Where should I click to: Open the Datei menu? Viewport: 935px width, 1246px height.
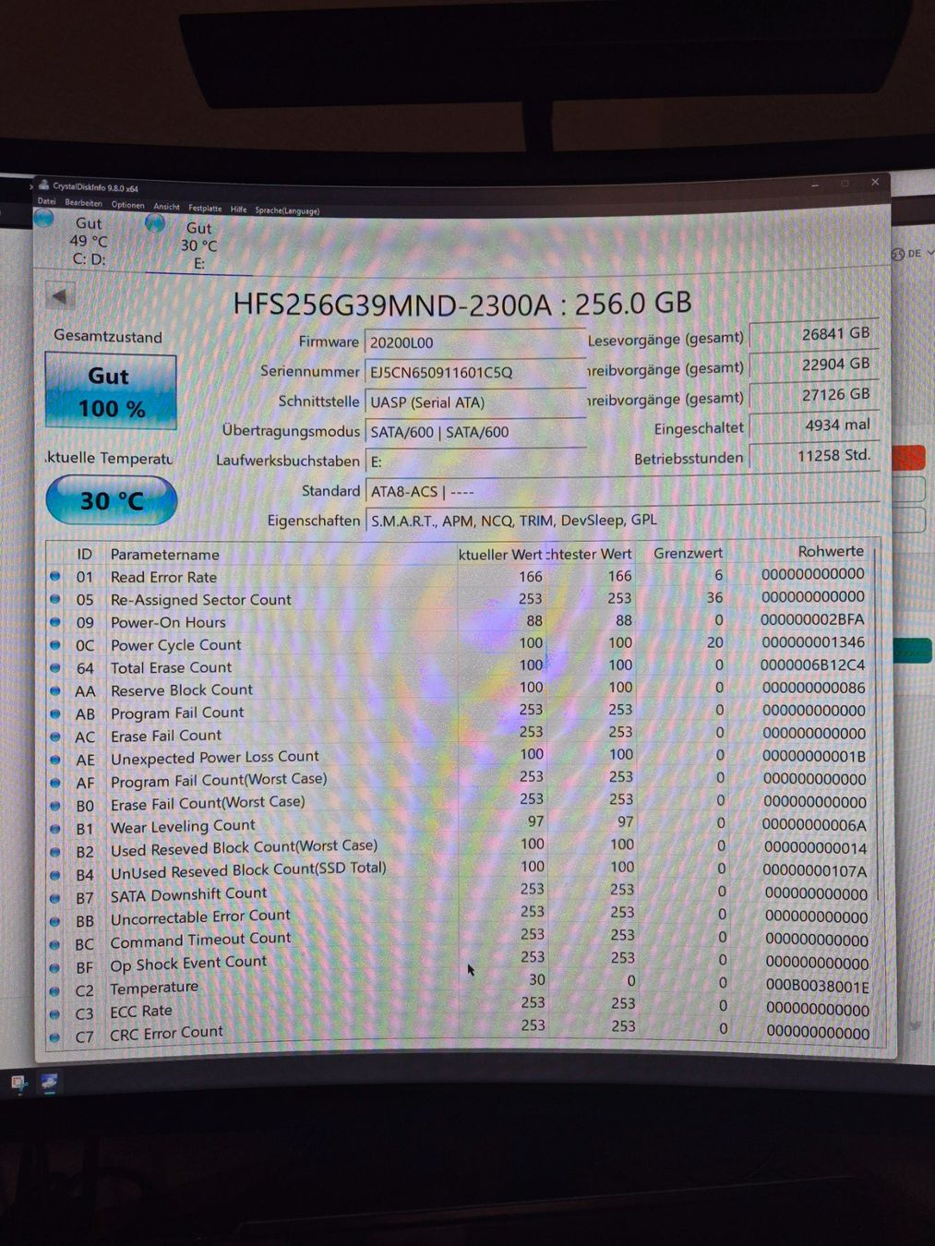click(46, 201)
